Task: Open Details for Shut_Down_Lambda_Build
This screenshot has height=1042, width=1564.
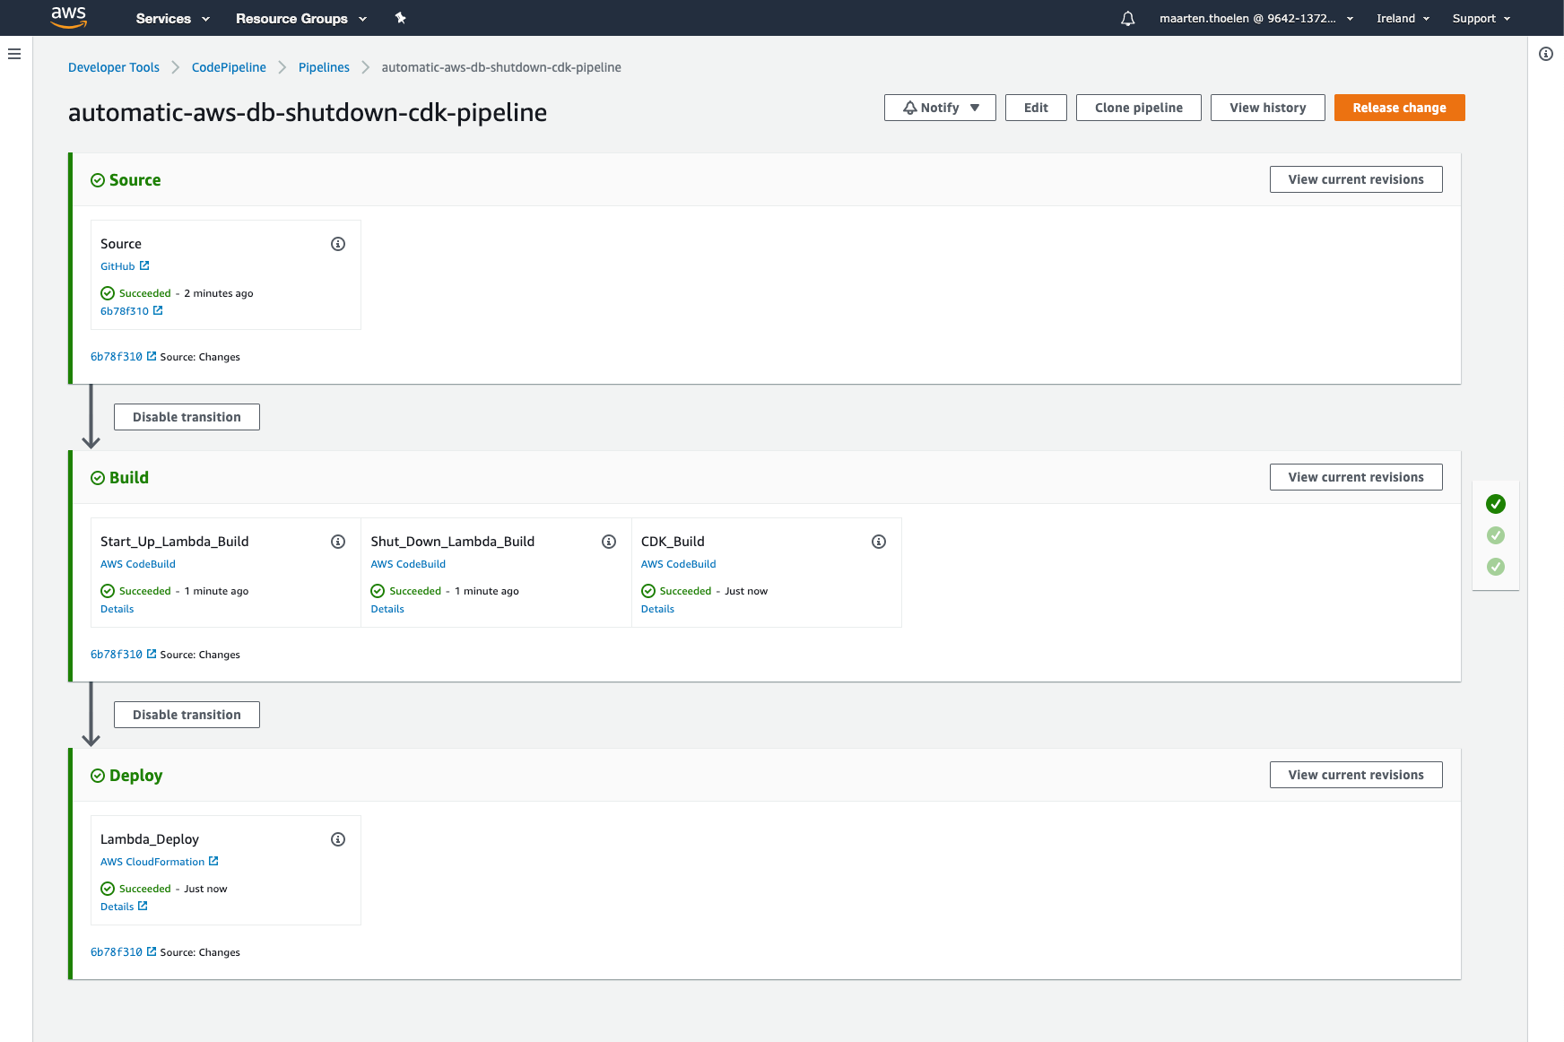Action: point(387,609)
